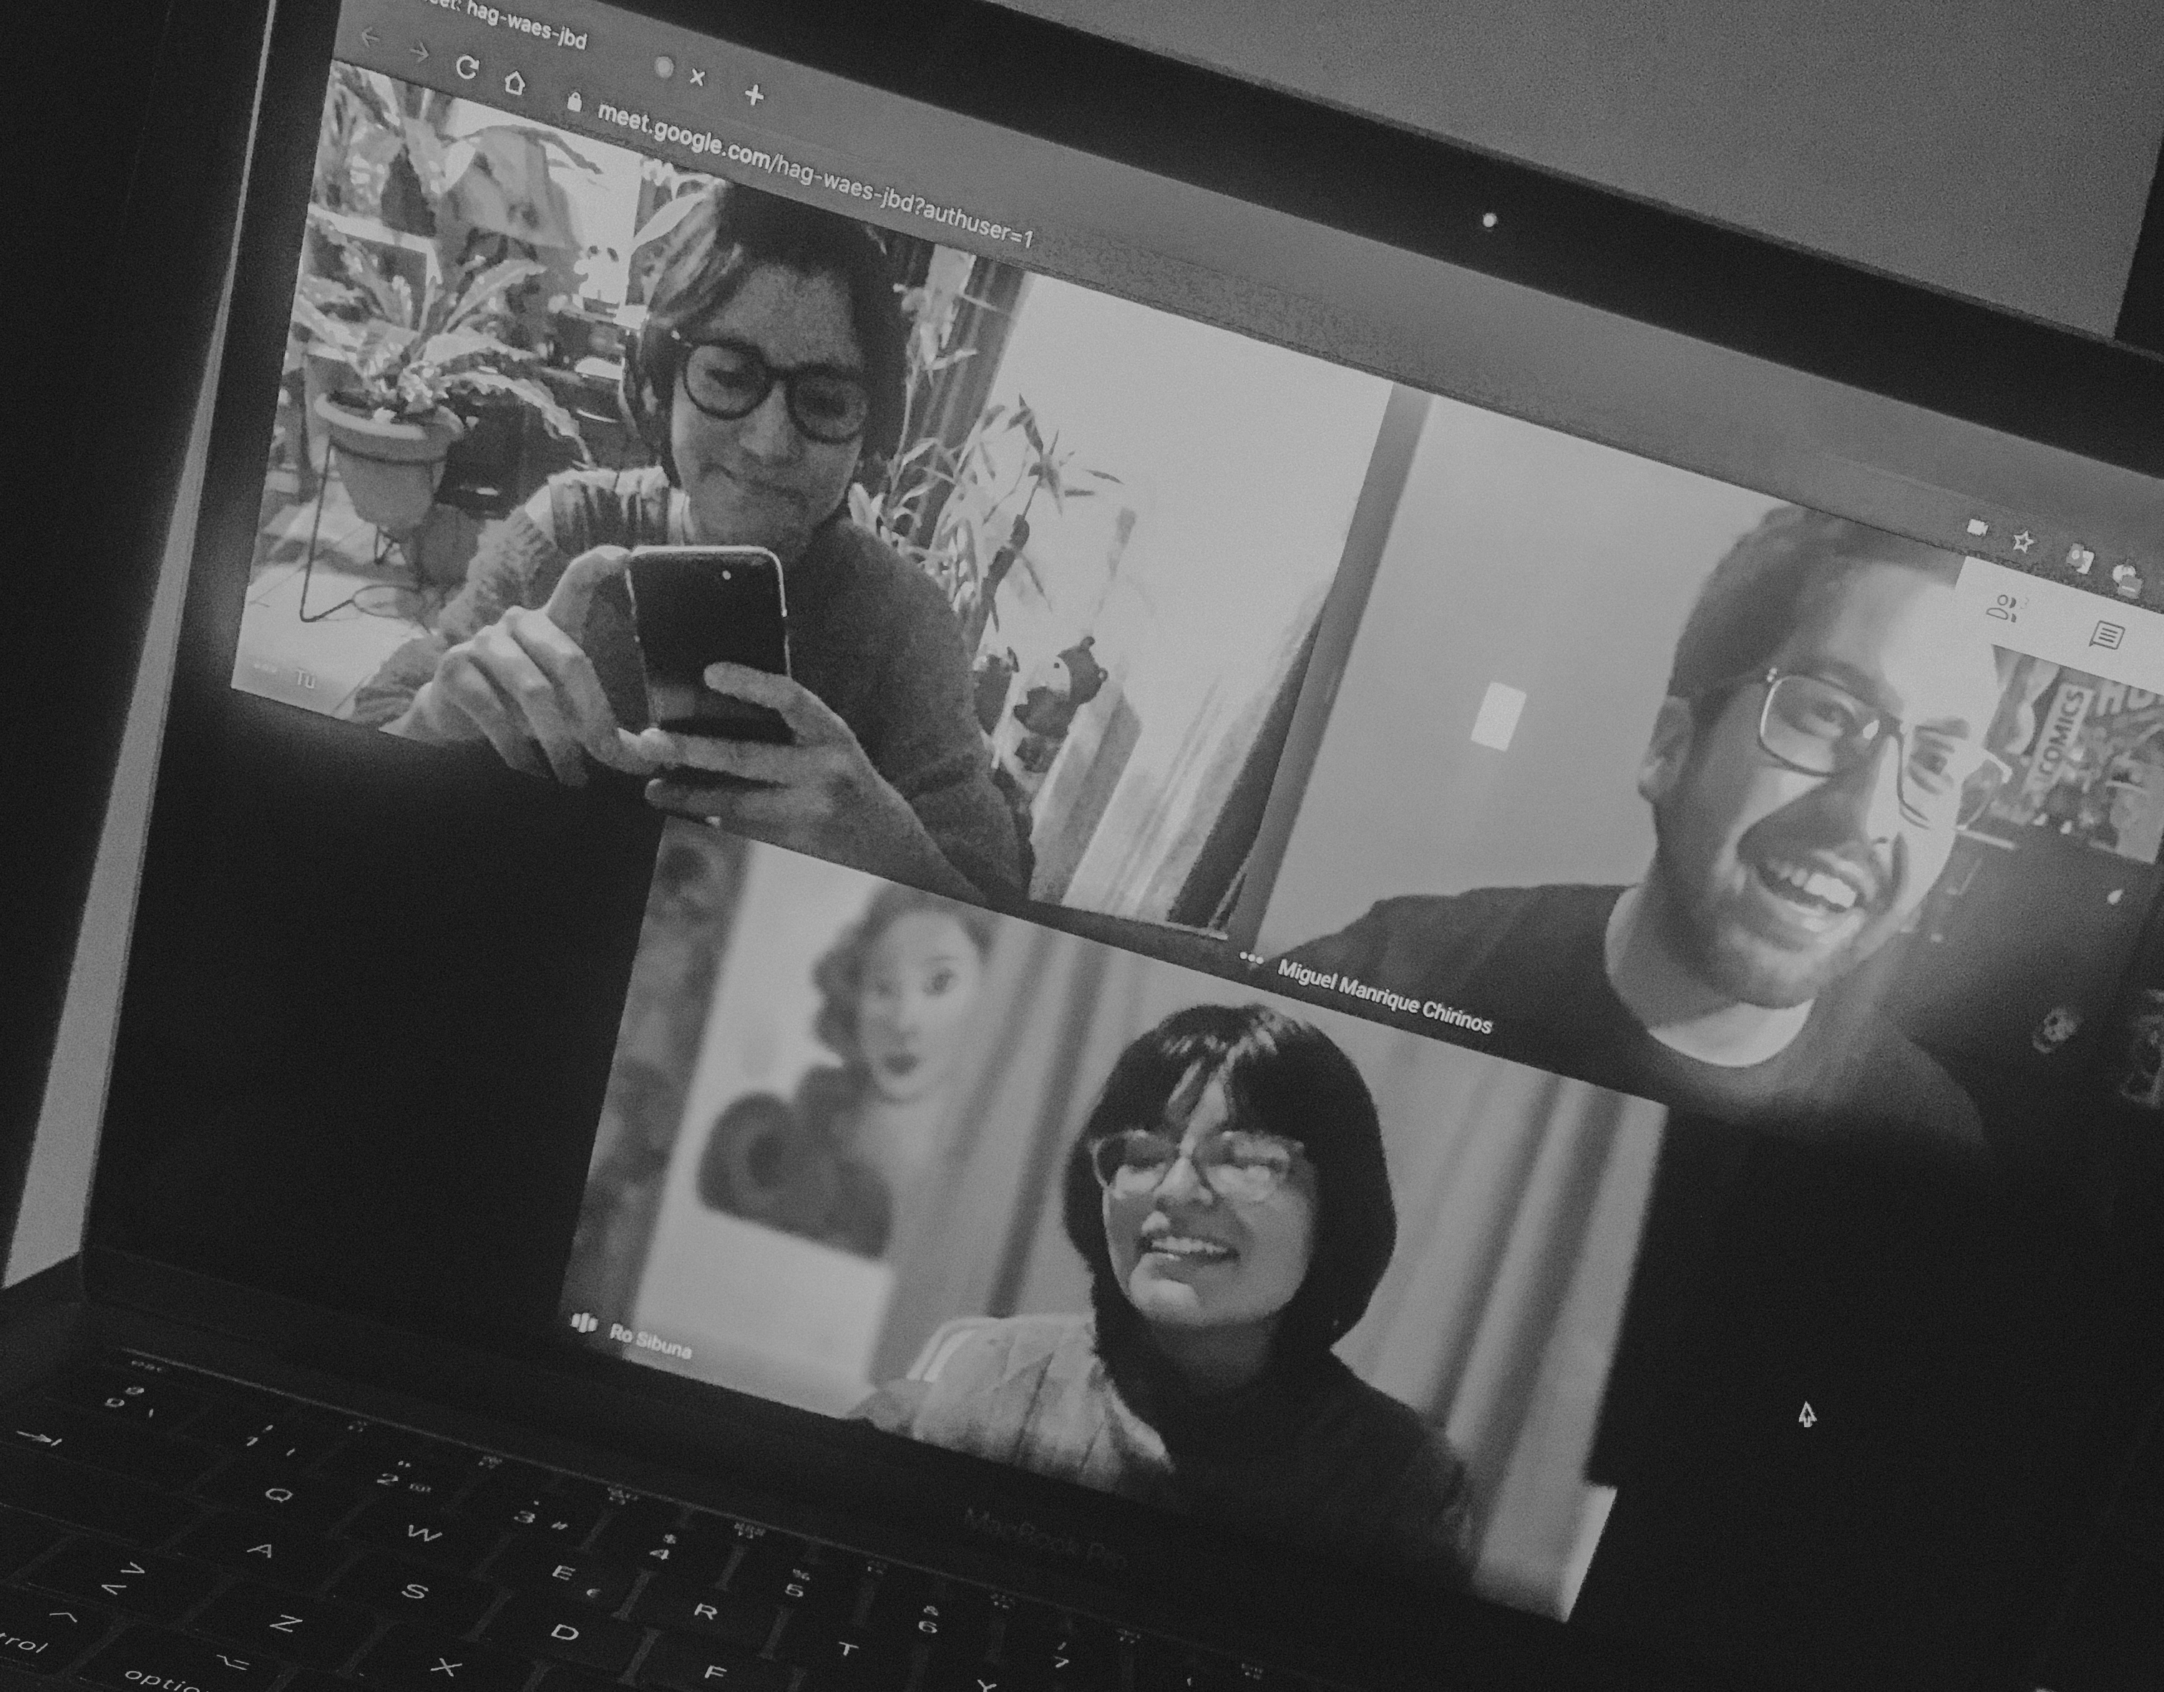Go back with the browser back arrow
This screenshot has width=2164, height=1692.
369,38
